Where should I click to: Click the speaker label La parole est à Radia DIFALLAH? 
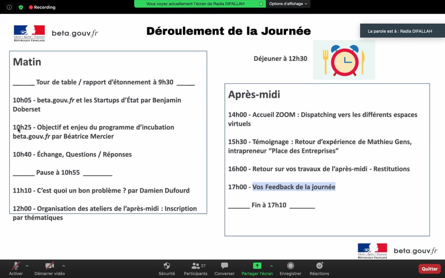point(402,31)
